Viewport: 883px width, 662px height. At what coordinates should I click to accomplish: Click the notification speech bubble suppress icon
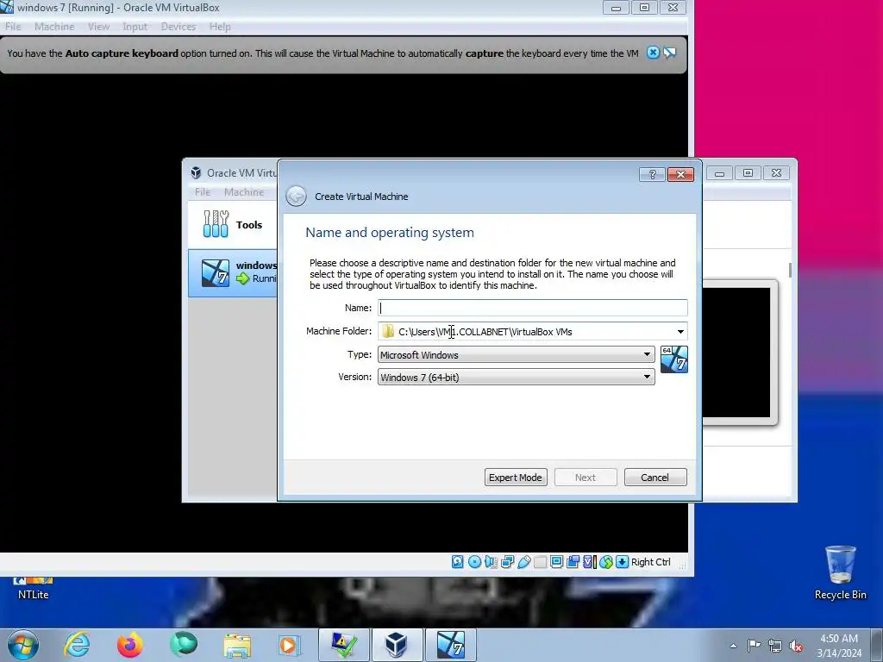click(x=669, y=53)
